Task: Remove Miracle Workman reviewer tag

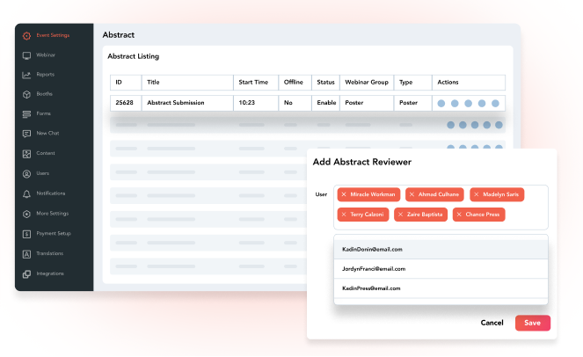Action: (x=344, y=194)
